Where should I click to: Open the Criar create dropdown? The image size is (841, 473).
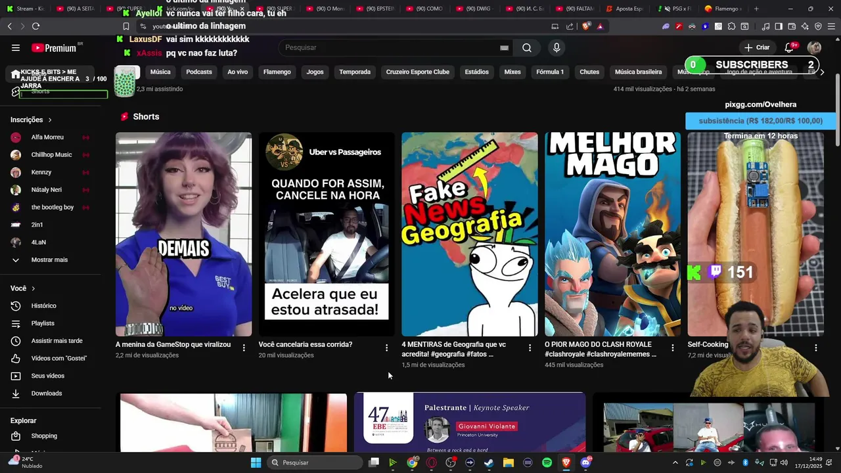tap(756, 48)
